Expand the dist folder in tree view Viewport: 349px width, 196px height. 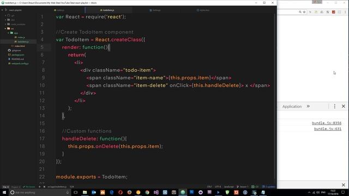tap(5, 20)
